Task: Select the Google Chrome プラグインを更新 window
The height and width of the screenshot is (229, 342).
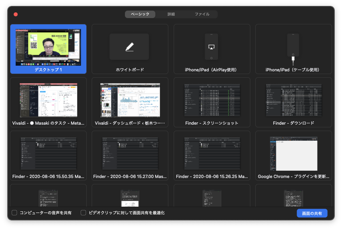Action: tap(293, 154)
